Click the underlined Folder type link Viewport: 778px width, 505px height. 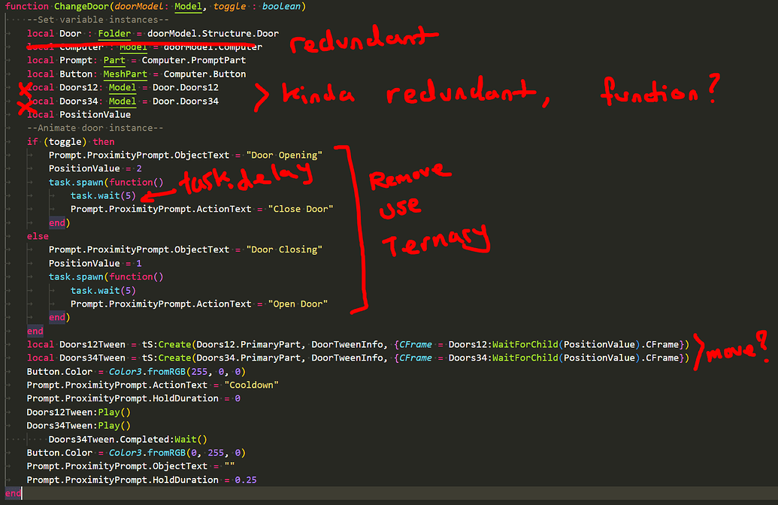[x=114, y=33]
